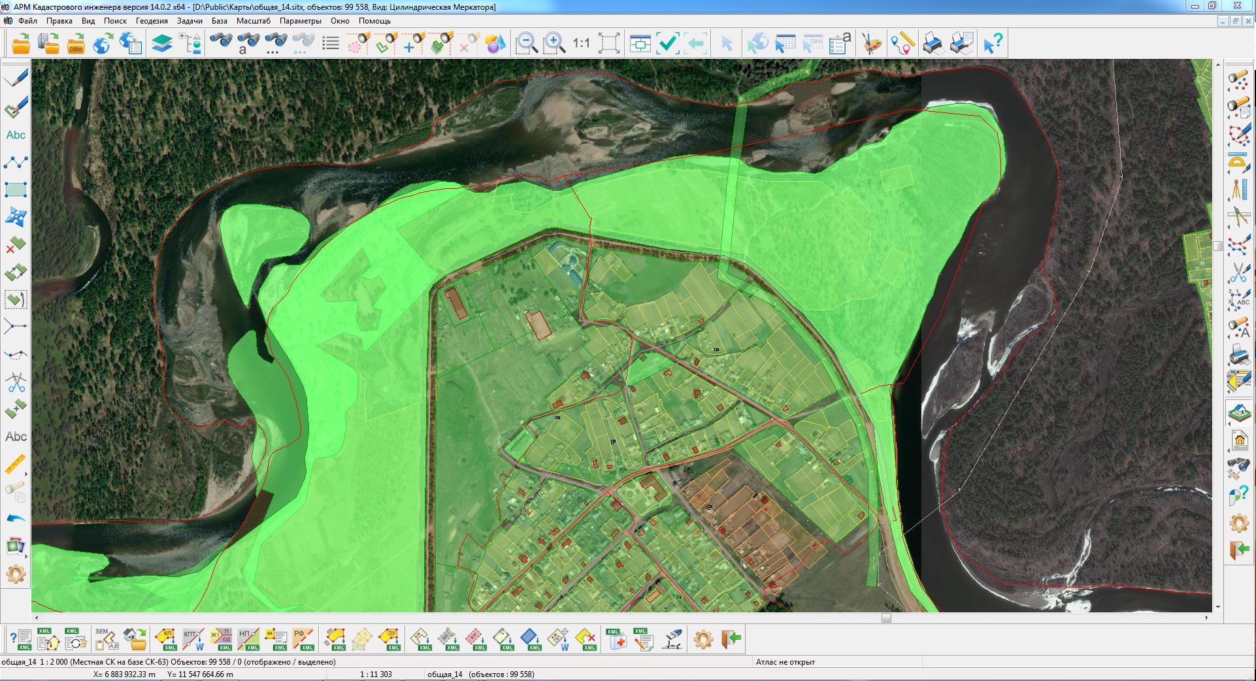1256x681 pixels.
Task: Open the DBM folder icon
Action: pyautogui.click(x=76, y=44)
